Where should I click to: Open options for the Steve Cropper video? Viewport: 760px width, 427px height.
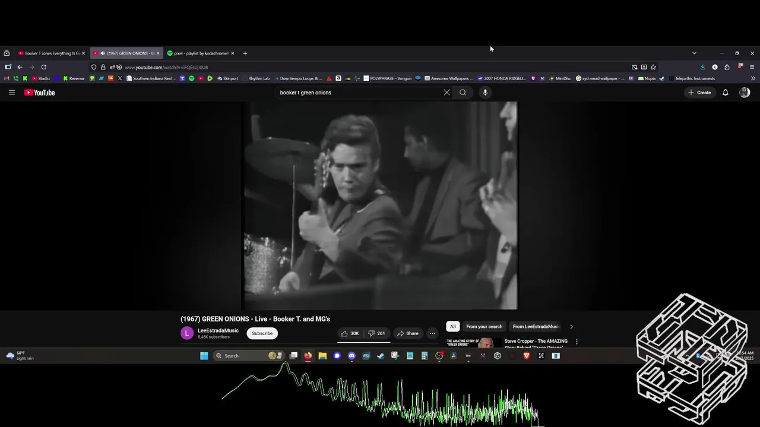click(x=577, y=342)
